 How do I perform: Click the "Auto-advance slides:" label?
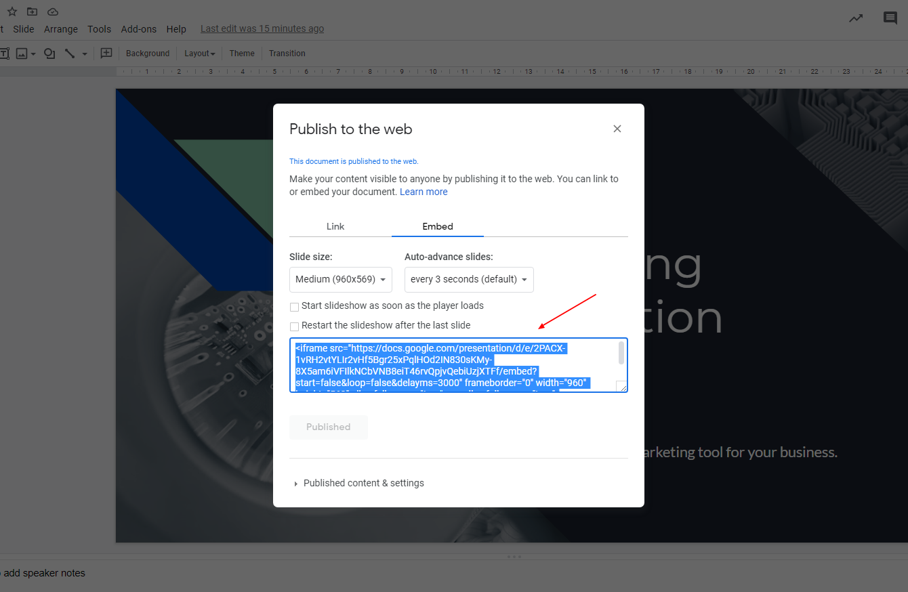449,257
